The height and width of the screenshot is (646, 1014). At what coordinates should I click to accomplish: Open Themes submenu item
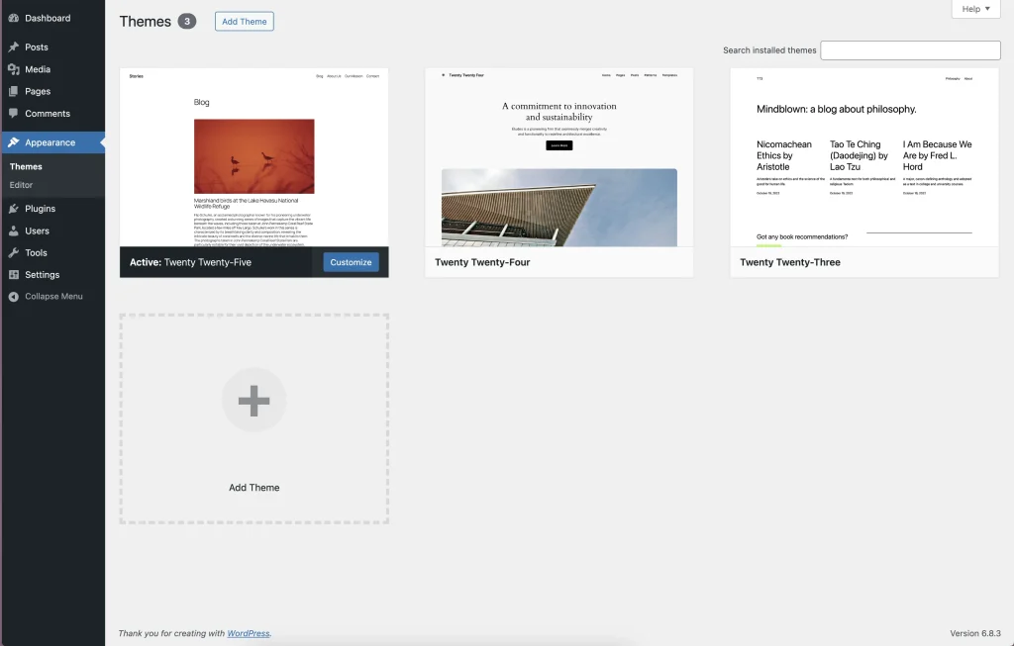click(x=26, y=166)
